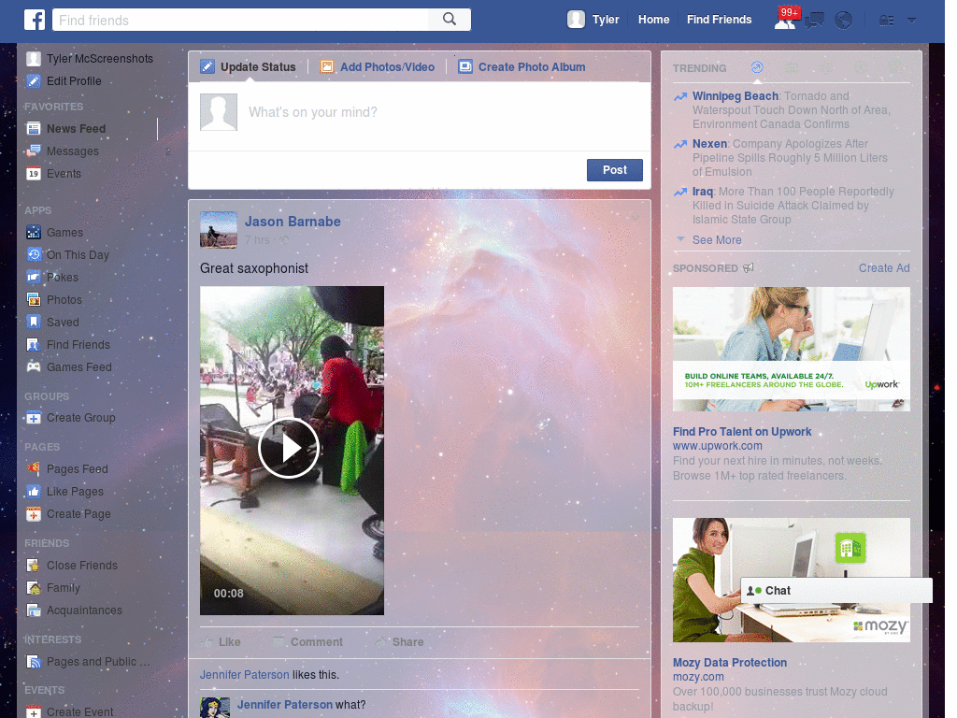The width and height of the screenshot is (957, 718).
Task: Click On This Day clock icon
Action: click(34, 255)
